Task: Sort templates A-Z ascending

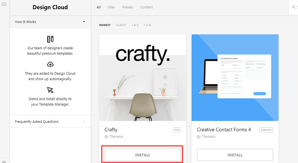Action: tap(135, 25)
